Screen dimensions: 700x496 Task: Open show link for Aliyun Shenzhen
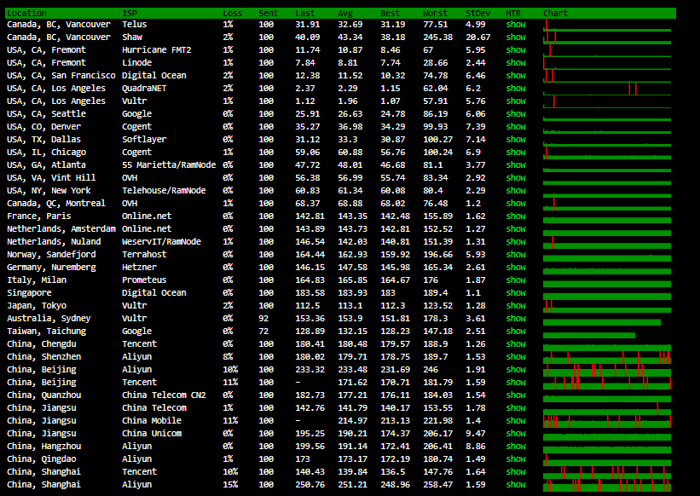516,357
